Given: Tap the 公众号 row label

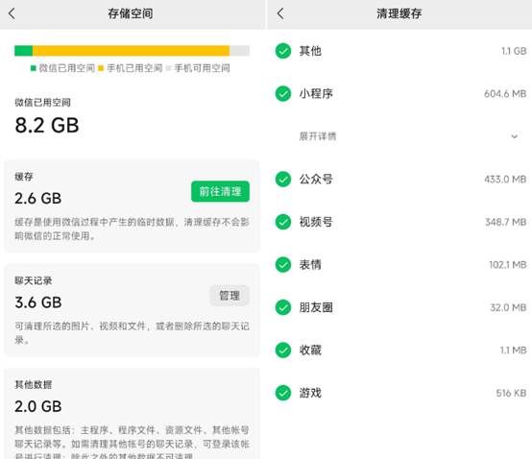Looking at the screenshot, I should point(316,180).
